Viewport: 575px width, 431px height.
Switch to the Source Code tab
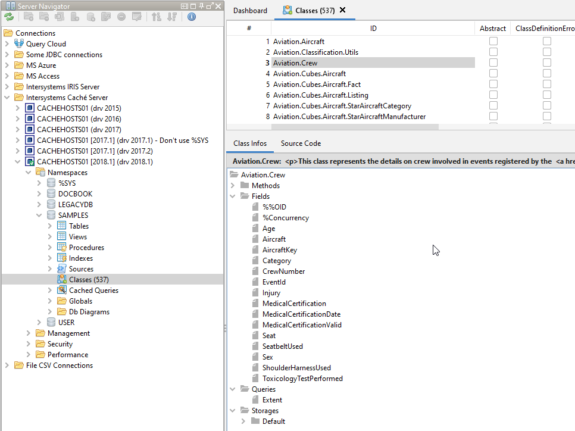301,143
